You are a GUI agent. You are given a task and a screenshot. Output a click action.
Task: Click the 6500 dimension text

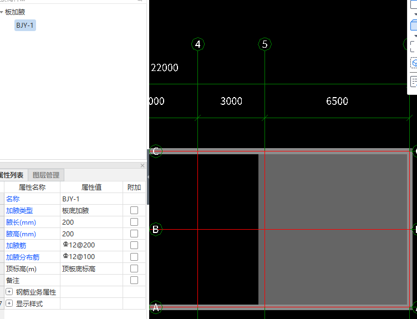tap(337, 101)
